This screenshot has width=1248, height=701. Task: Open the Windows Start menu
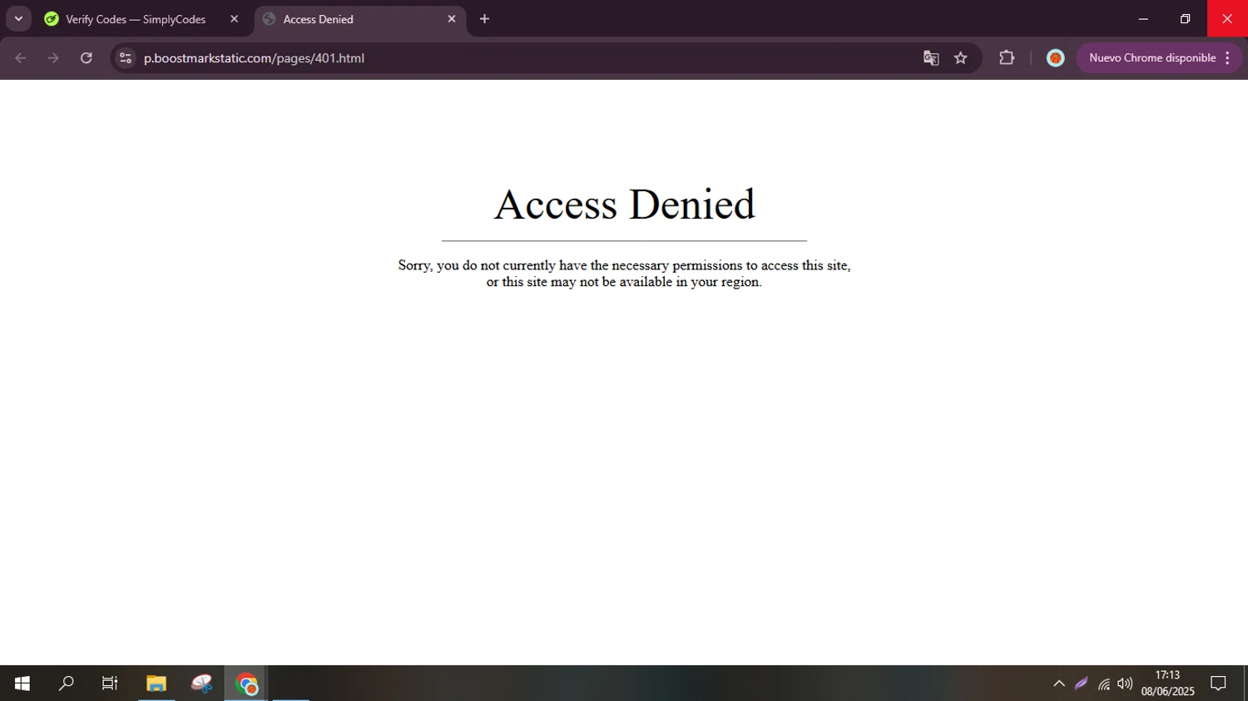(x=22, y=684)
